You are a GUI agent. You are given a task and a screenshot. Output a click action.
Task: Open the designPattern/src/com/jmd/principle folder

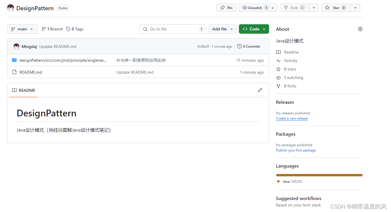point(63,60)
